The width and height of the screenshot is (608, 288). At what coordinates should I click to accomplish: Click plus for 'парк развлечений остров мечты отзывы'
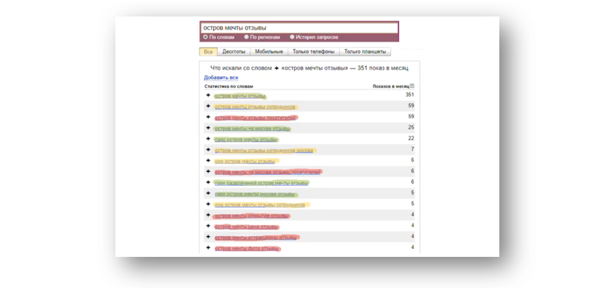(x=208, y=182)
